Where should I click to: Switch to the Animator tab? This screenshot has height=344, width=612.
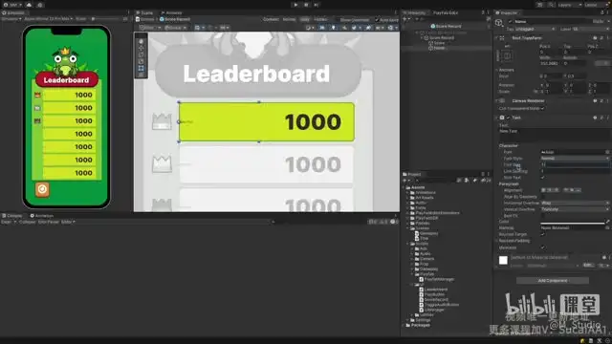[171, 12]
